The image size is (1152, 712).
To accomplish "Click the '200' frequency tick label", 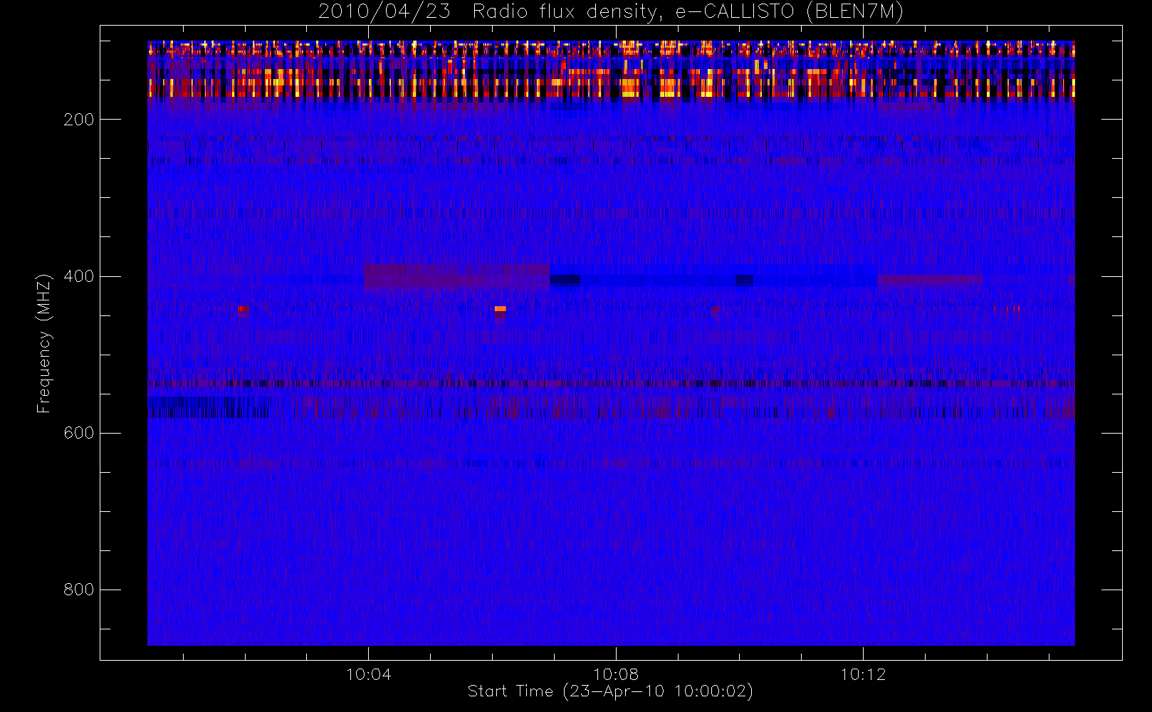I will 78,120.
